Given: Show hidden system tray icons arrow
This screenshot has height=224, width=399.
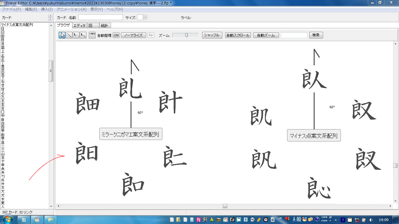Looking at the screenshot, I should pyautogui.click(x=335, y=220).
